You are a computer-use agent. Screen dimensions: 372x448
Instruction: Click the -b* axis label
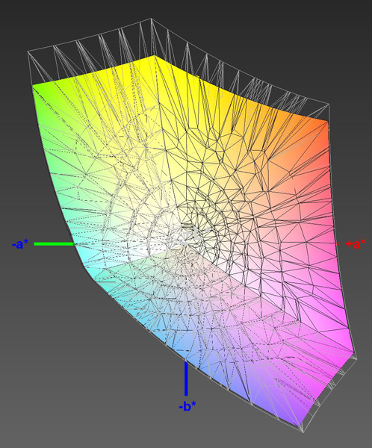(187, 406)
